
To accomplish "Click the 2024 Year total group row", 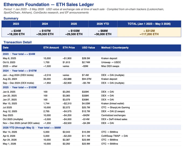I will [x=91, y=71].
